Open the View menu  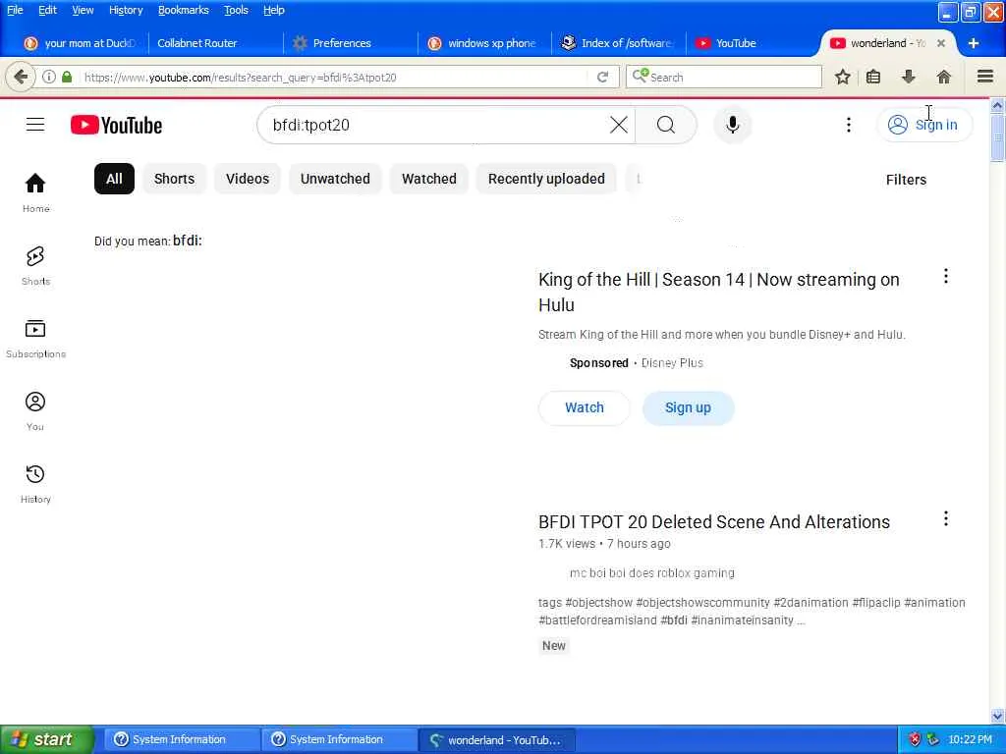tap(83, 10)
